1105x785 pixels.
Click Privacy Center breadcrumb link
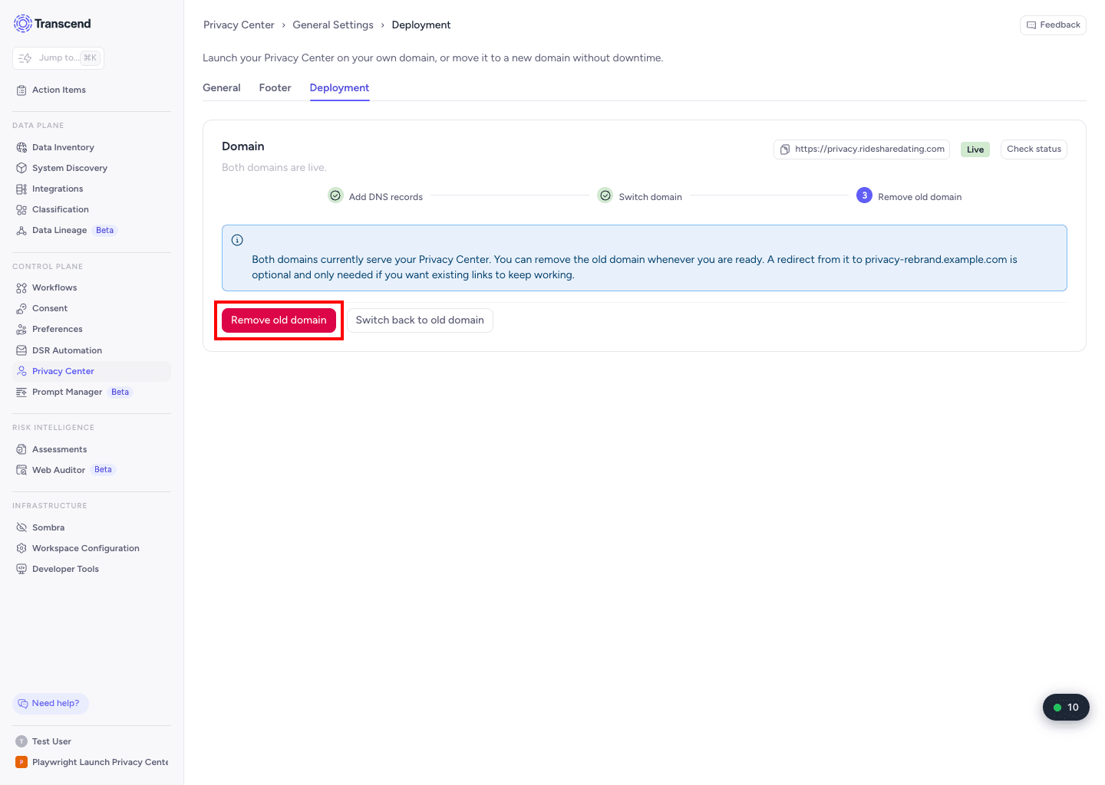[239, 25]
